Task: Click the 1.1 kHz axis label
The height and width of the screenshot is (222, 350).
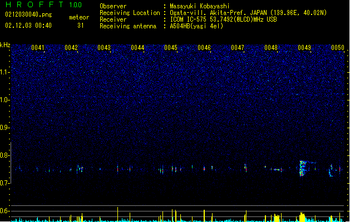Action: point(5,72)
